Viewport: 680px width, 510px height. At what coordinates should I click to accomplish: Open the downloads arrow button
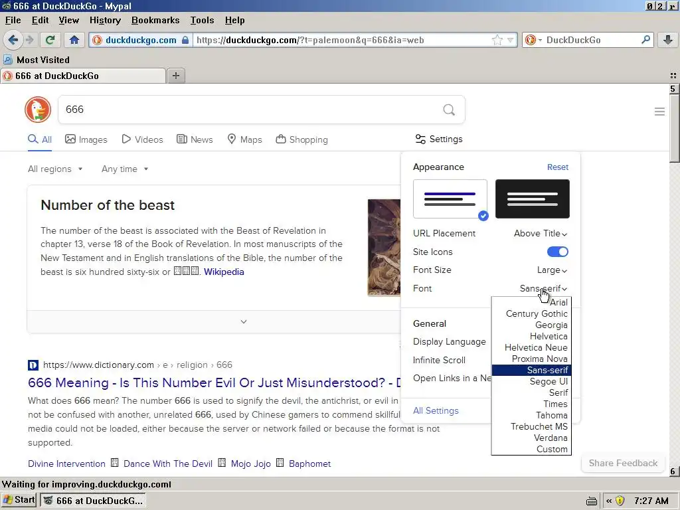[x=668, y=40]
